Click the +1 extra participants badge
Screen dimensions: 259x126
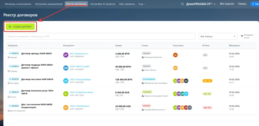[189, 107]
